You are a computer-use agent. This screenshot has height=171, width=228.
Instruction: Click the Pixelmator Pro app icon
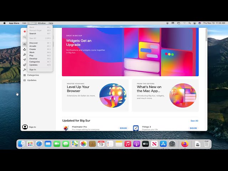tap(66, 128)
